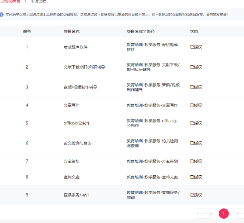
Task: Click the 状态 column header
Action: tap(194, 31)
